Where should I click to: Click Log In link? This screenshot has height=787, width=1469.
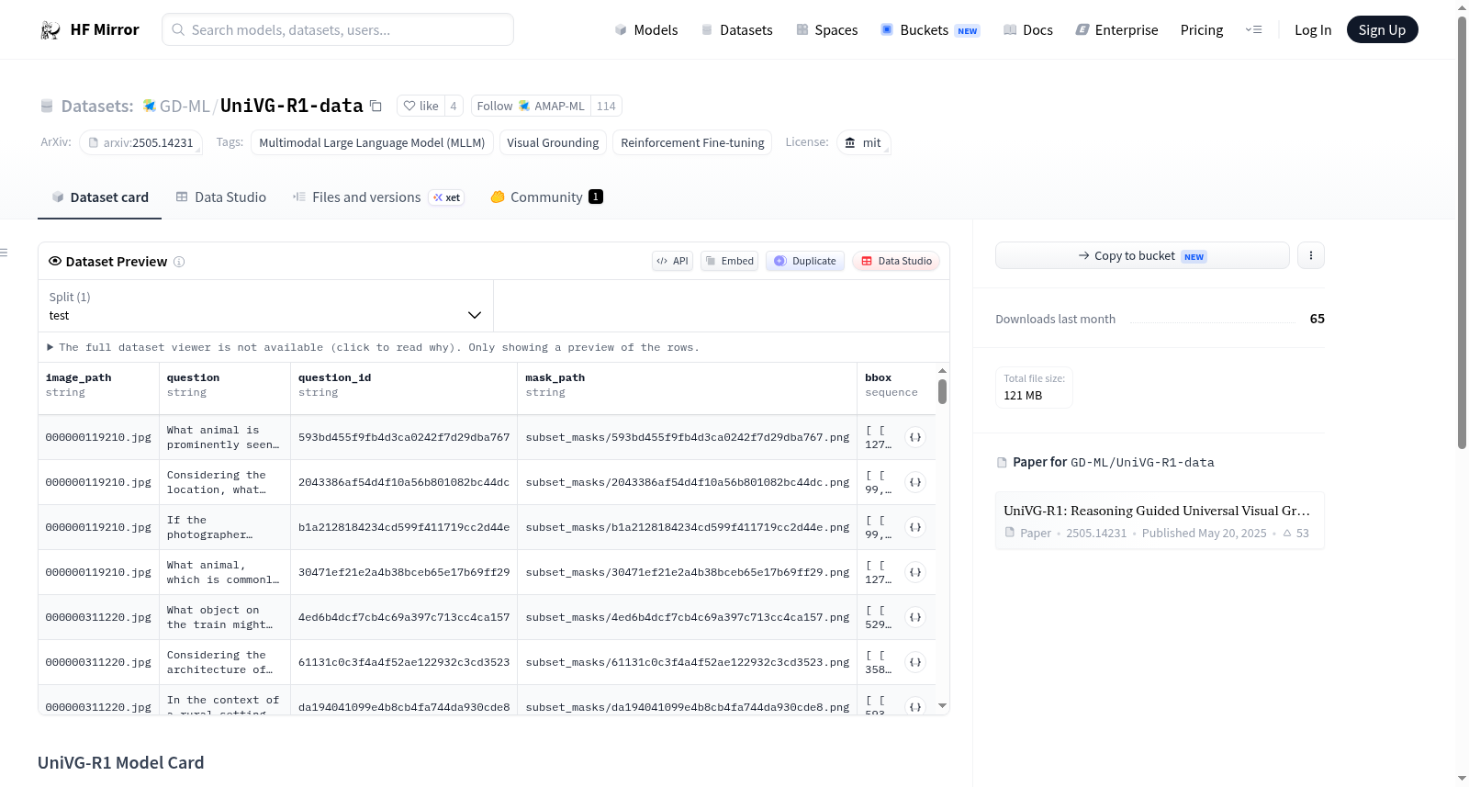pos(1313,29)
